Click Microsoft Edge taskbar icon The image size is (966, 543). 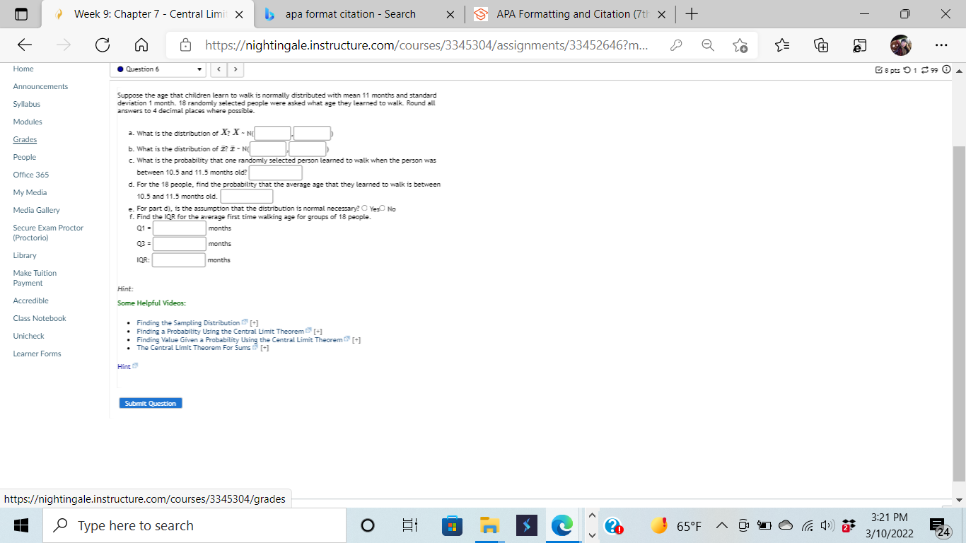point(563,525)
